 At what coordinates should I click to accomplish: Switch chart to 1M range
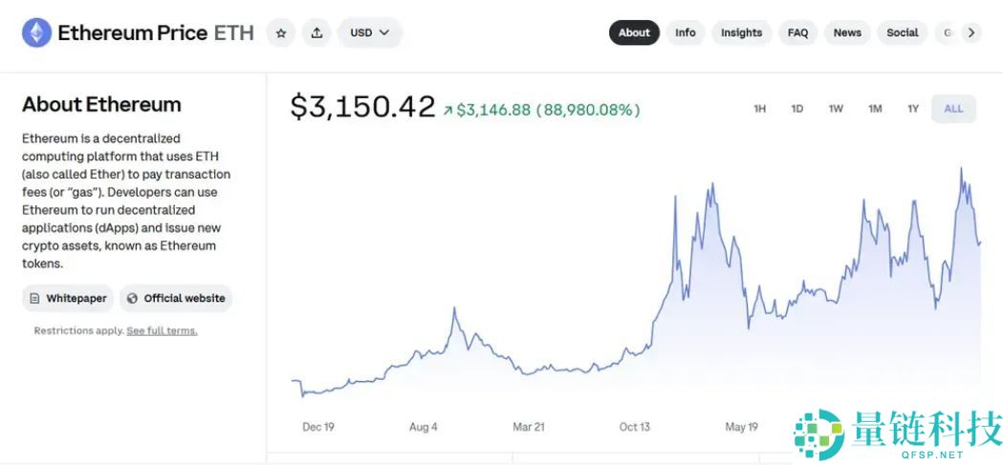[x=875, y=109]
